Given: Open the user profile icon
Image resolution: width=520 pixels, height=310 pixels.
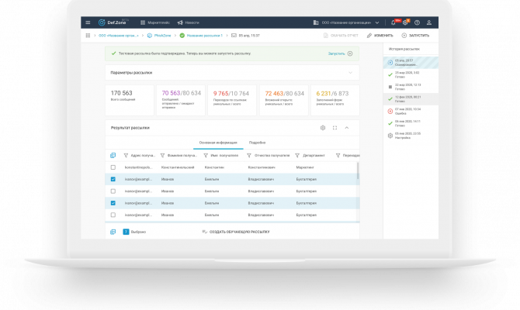Looking at the screenshot, I should [x=429, y=22].
